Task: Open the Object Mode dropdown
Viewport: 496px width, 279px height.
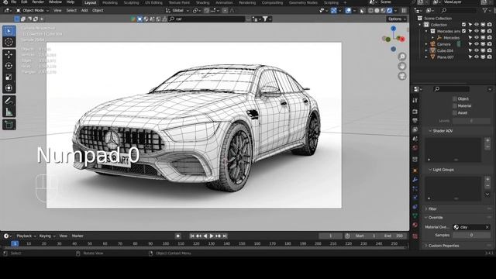Action: coord(33,10)
